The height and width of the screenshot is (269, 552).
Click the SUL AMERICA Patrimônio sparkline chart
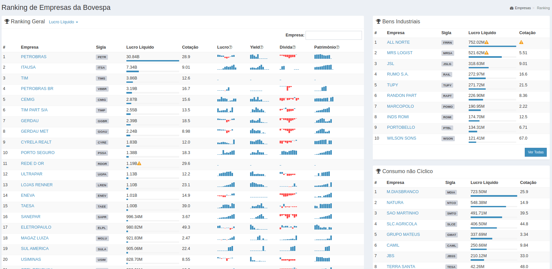point(322,248)
